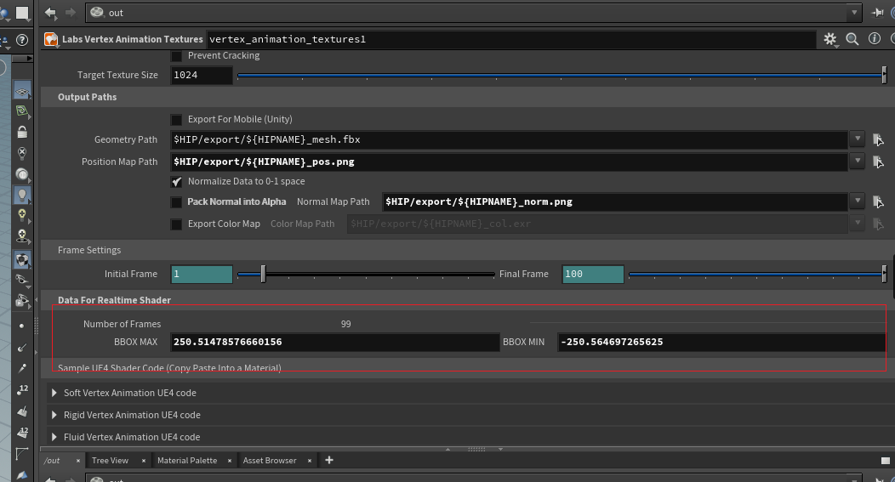The width and height of the screenshot is (895, 482).
Task: Click the Target Texture Size slider handle
Action: click(884, 75)
